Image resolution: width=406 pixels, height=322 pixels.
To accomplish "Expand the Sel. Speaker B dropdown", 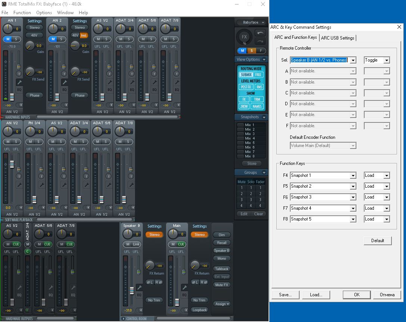I will click(x=353, y=60).
